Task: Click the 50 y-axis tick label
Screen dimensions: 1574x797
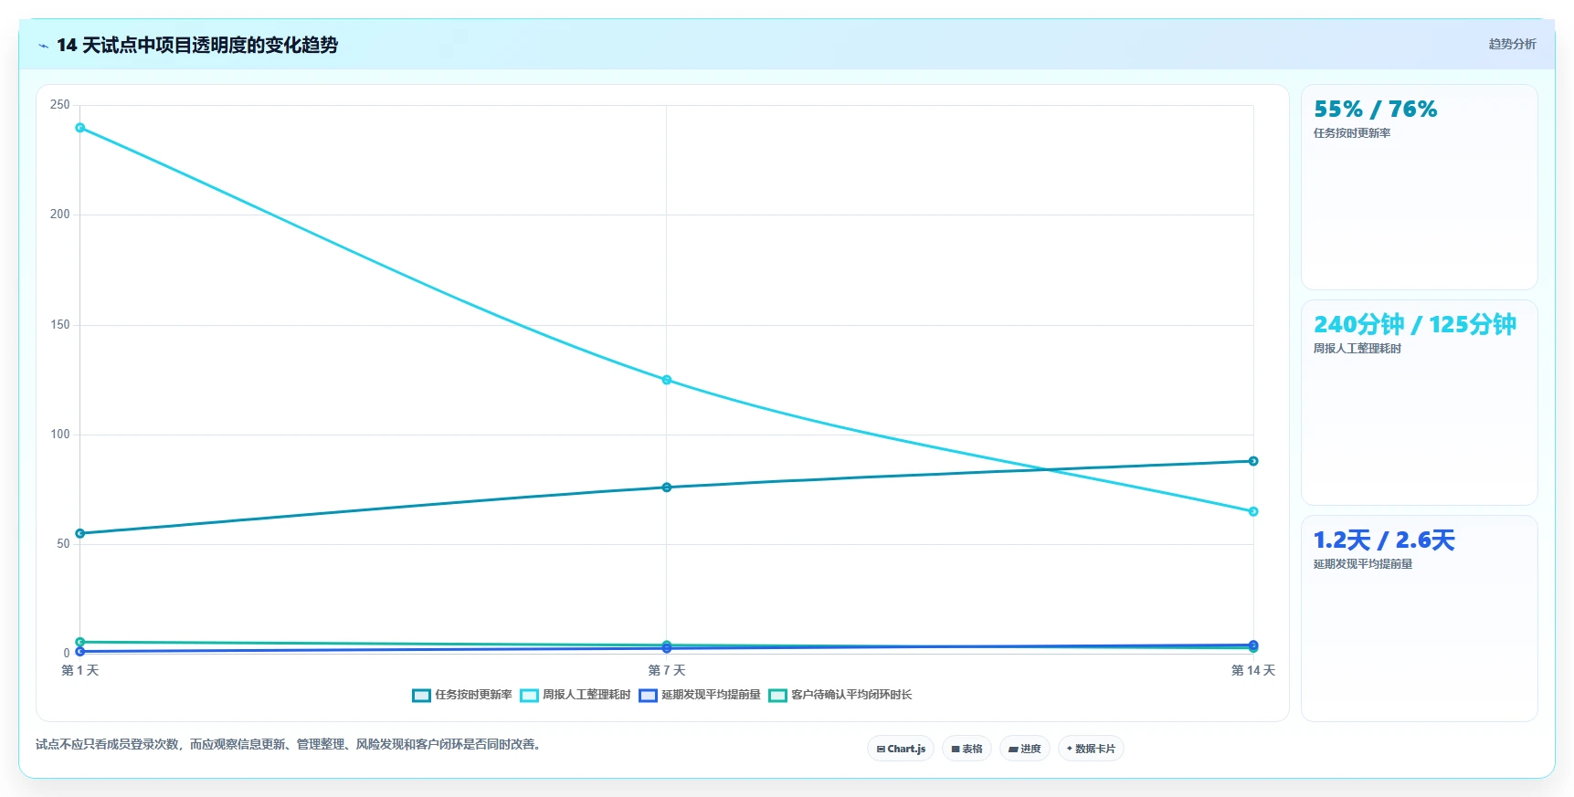Action: (x=63, y=543)
